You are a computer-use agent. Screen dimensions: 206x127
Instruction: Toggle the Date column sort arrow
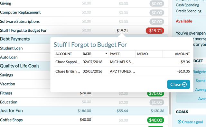pyautogui.click(x=106, y=54)
